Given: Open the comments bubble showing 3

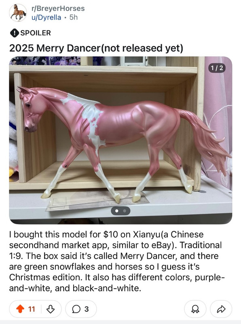Looking at the screenshot, I should tap(81, 309).
